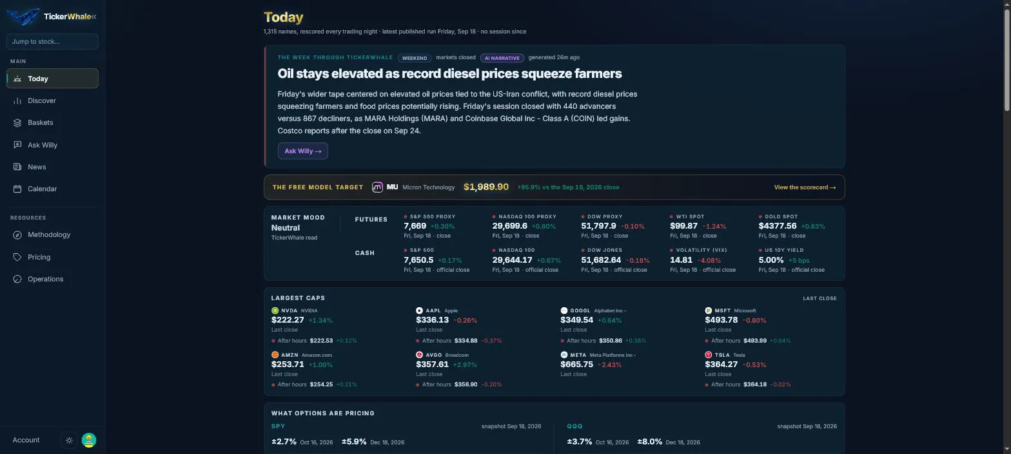Select the META price $665.75
Viewport: 1011px width, 454px height.
[577, 364]
